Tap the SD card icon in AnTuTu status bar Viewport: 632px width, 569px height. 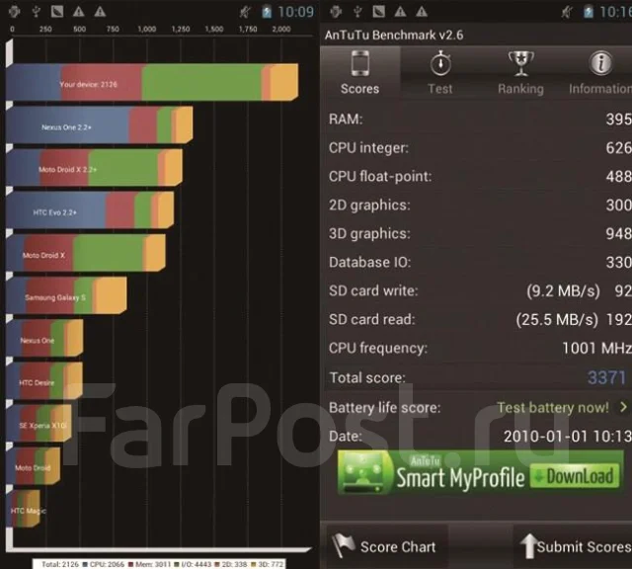pyautogui.click(x=378, y=11)
